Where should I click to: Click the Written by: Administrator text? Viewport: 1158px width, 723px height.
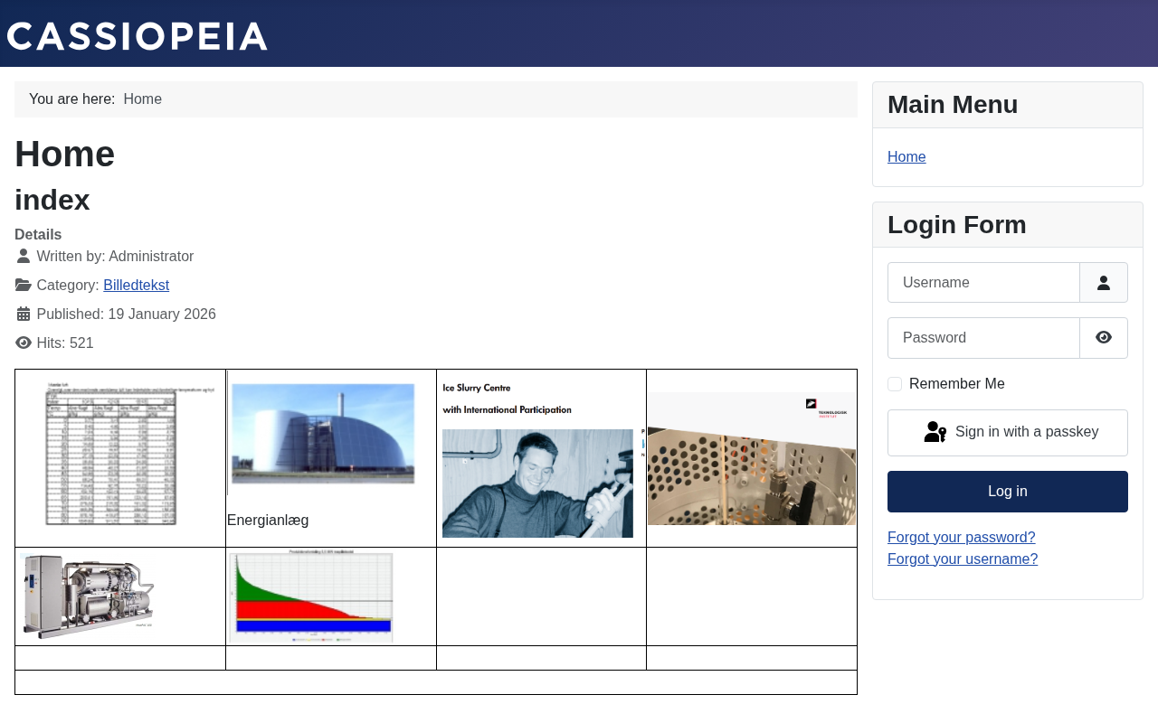(115, 257)
